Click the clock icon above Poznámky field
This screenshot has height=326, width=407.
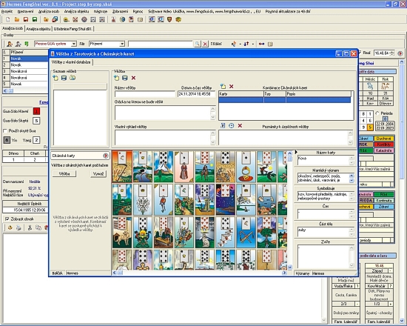(x=232, y=125)
